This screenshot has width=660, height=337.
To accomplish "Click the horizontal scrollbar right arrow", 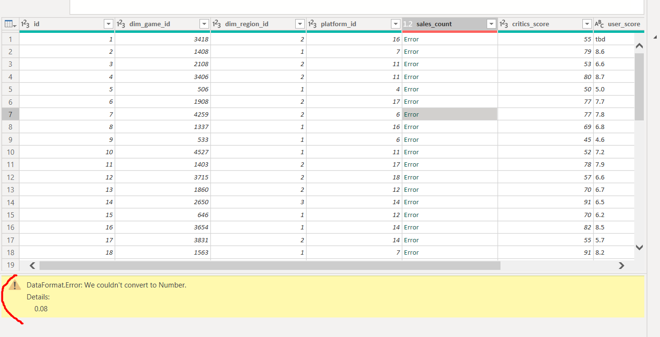I will pos(621,266).
